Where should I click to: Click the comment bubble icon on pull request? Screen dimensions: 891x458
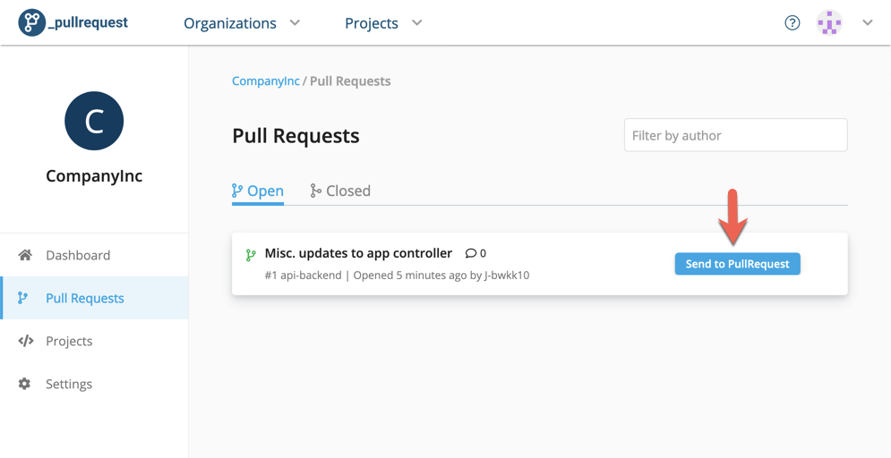(471, 253)
